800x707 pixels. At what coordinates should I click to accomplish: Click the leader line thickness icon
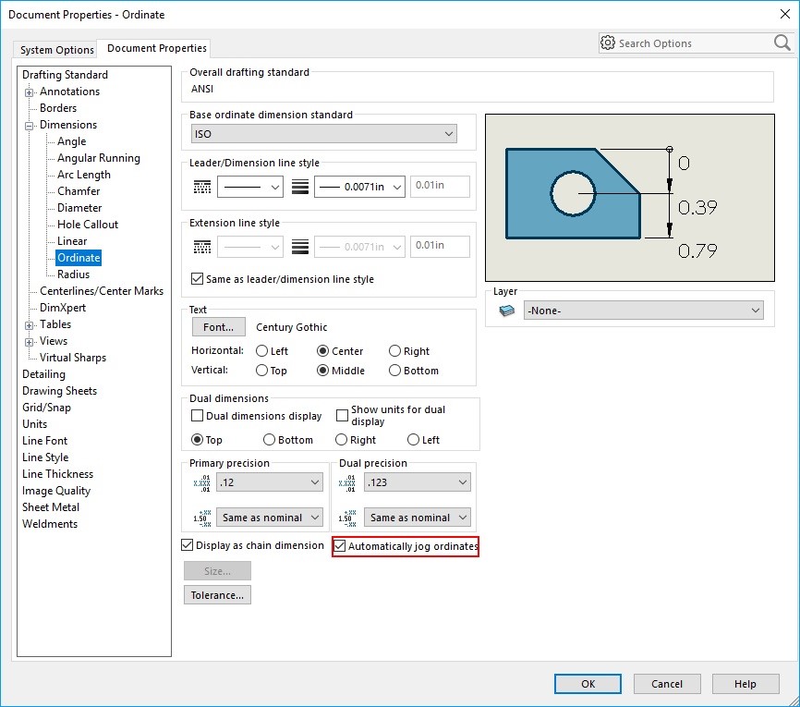300,187
